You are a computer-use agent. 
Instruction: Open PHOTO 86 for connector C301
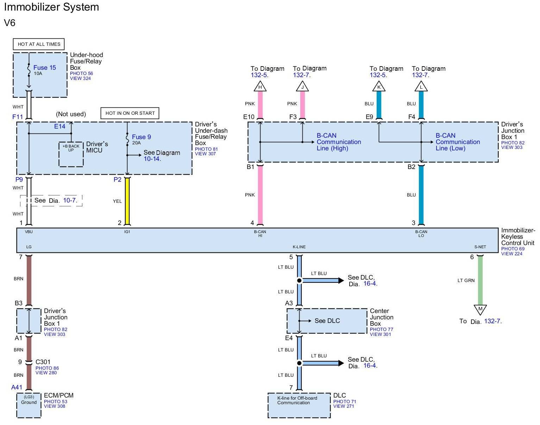[x=47, y=368]
